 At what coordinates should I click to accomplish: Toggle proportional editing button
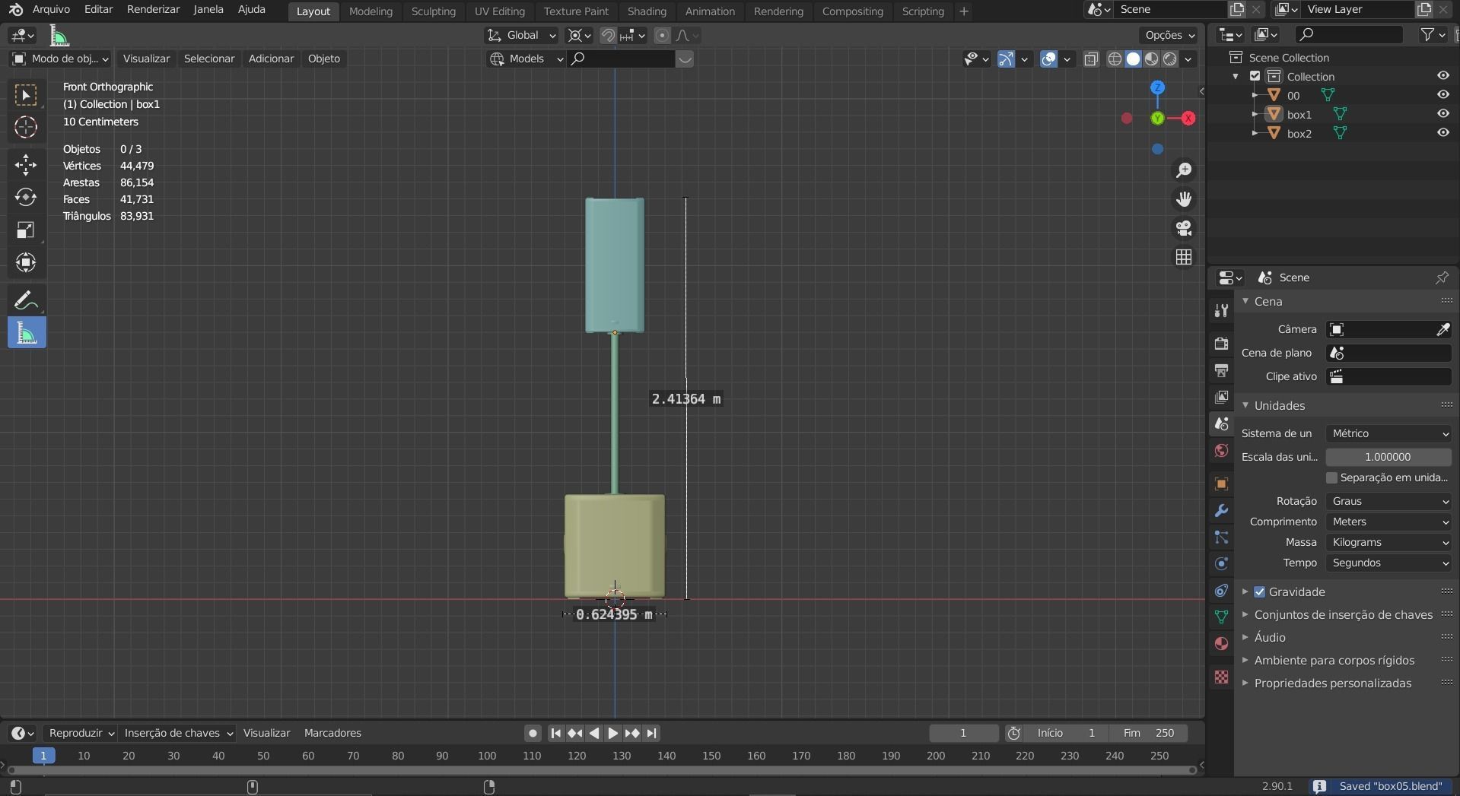click(x=662, y=35)
